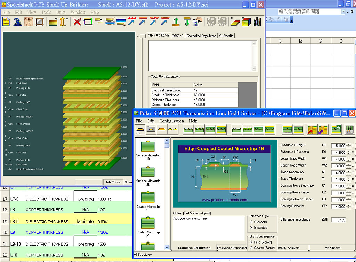This screenshot has height=262, width=356.
Task: Click the Vitruvian man icon in toolbar
Action: (29, 22)
